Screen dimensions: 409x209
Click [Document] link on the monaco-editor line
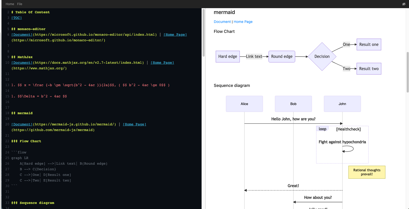(22, 35)
